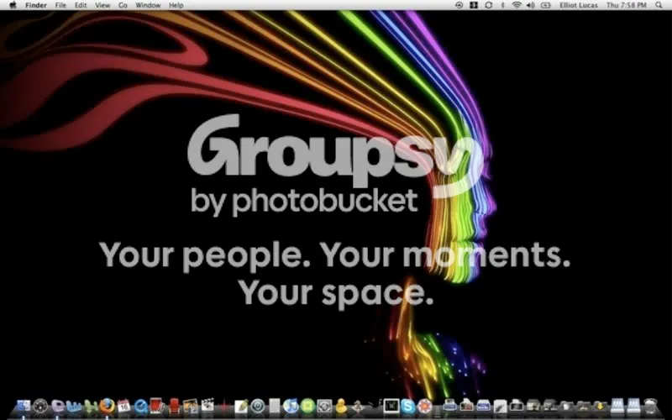The width and height of the screenshot is (672, 420).
Task: Open the red-orange circular app icon in dock
Action: tap(425, 406)
